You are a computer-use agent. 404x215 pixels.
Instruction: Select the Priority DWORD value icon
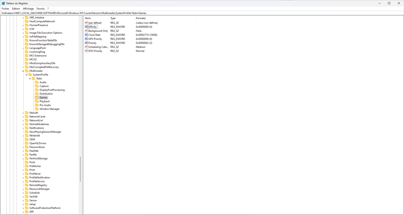point(86,43)
